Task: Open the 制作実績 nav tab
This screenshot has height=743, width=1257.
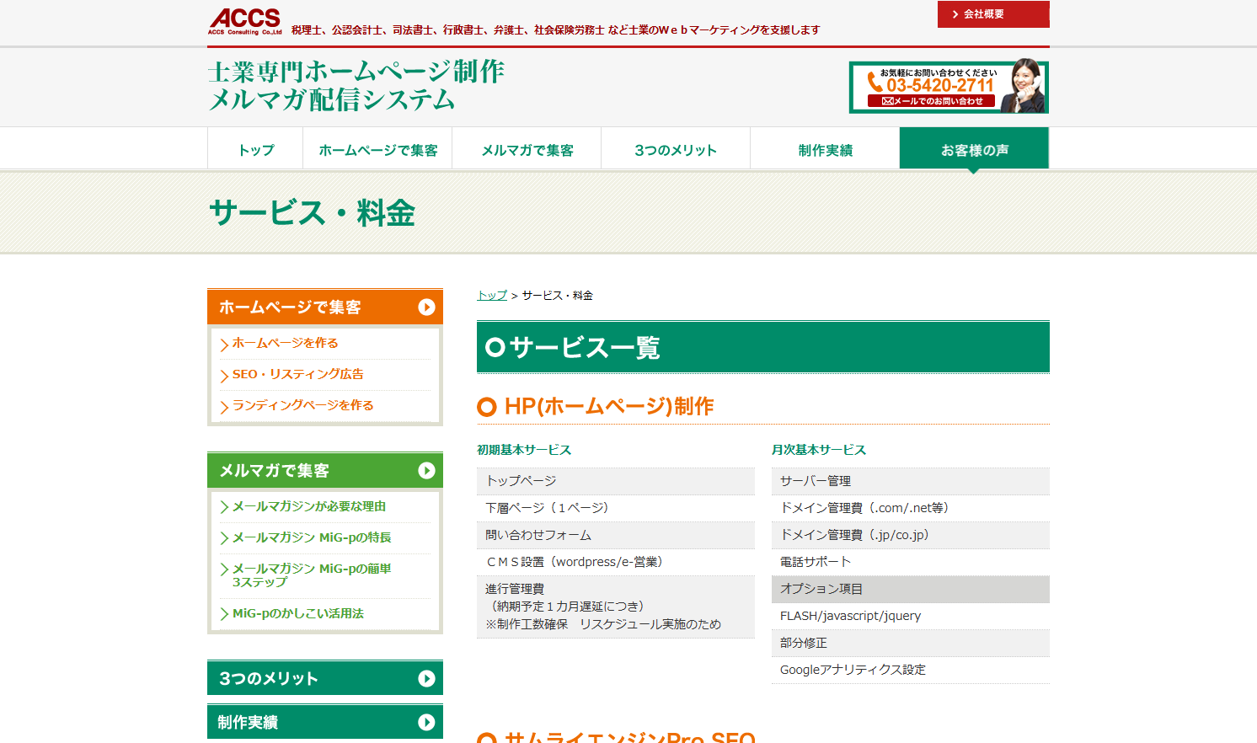Action: pos(825,149)
